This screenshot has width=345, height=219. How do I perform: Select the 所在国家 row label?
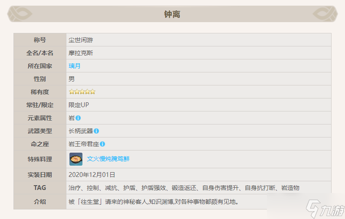point(40,66)
